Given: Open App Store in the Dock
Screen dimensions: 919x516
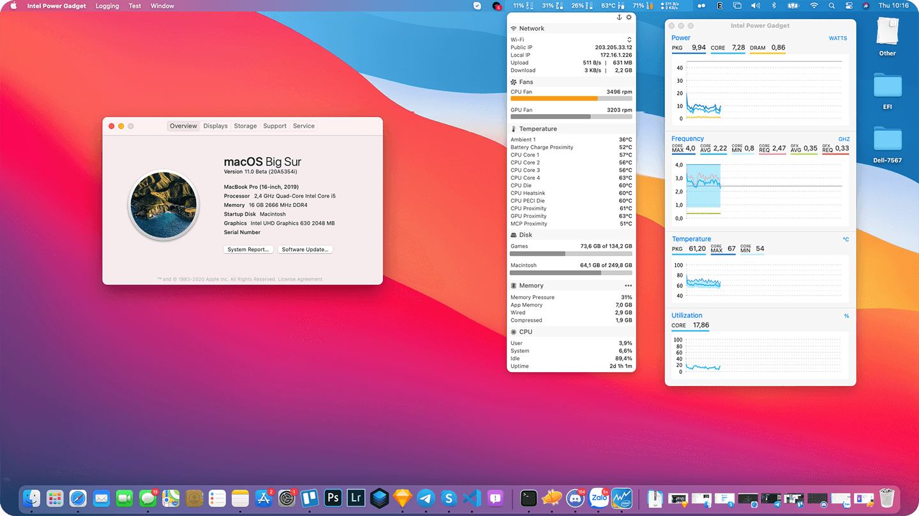Looking at the screenshot, I should pyautogui.click(x=264, y=498).
